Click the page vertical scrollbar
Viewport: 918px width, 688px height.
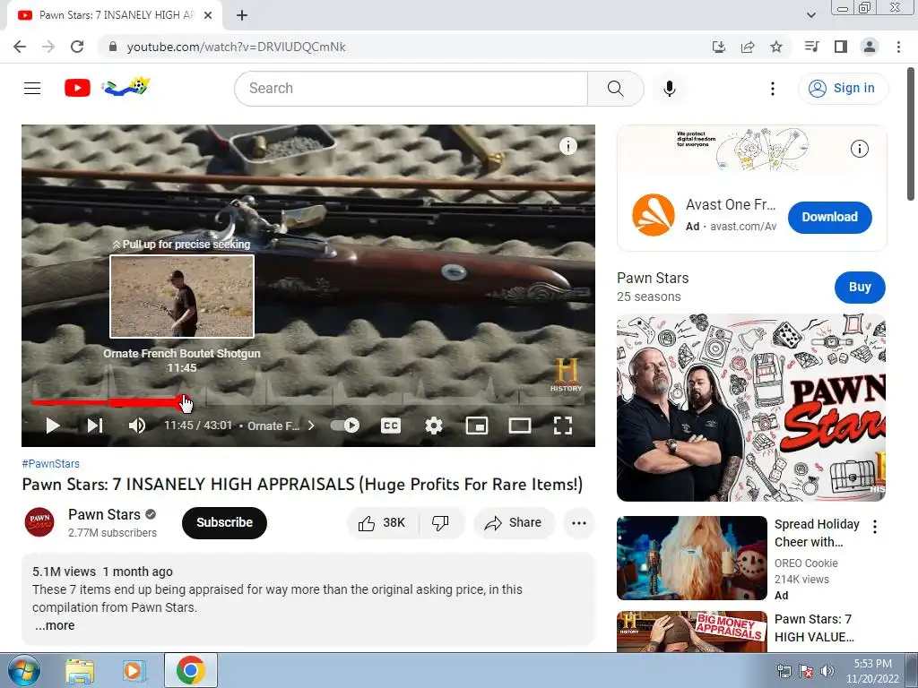coord(911,134)
